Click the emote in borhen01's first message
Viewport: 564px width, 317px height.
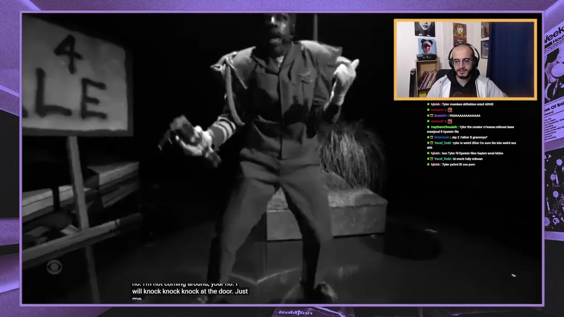[x=450, y=110]
